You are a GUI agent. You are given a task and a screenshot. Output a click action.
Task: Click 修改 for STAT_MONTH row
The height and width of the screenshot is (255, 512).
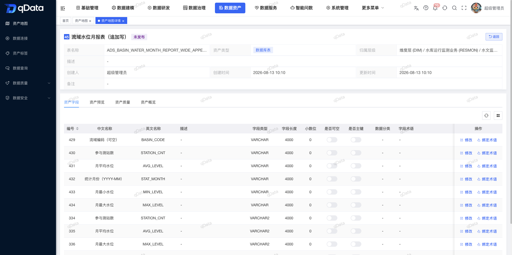pos(466,179)
